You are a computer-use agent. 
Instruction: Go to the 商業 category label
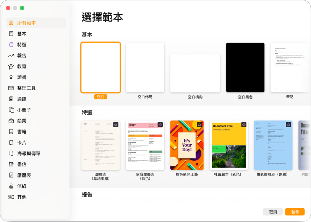pyautogui.click(x=22, y=121)
